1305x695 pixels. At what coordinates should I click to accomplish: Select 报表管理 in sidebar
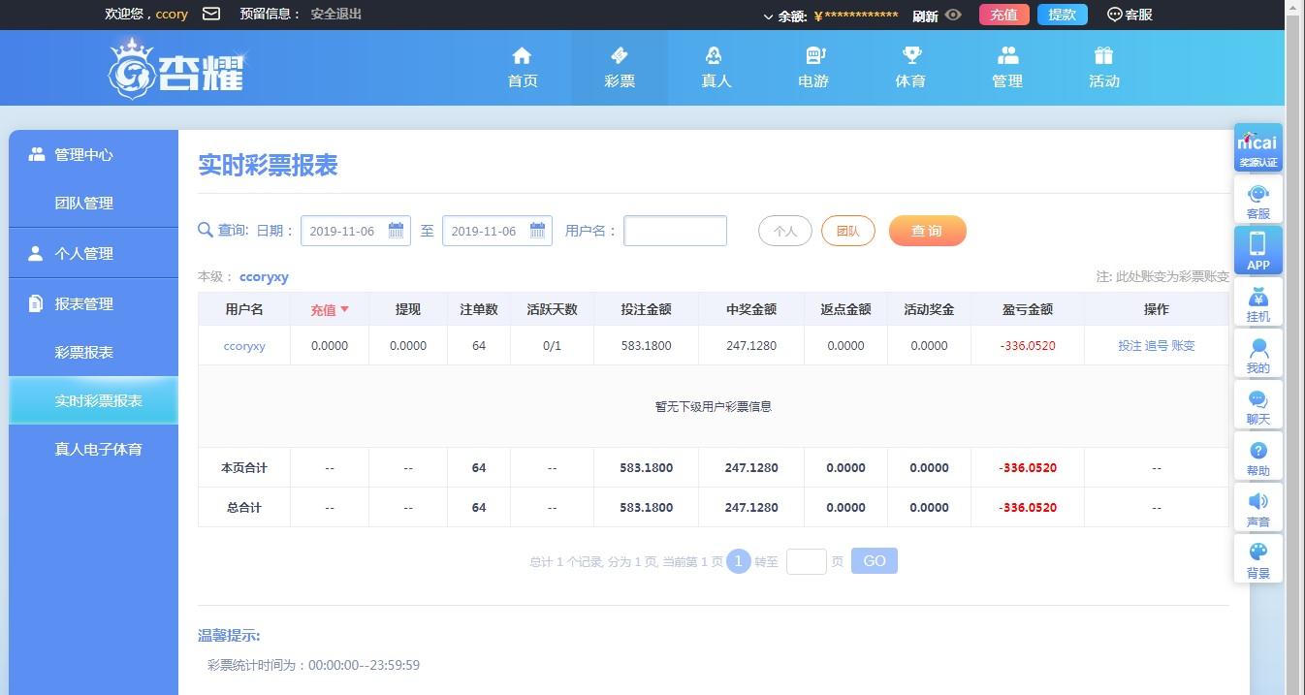94,303
